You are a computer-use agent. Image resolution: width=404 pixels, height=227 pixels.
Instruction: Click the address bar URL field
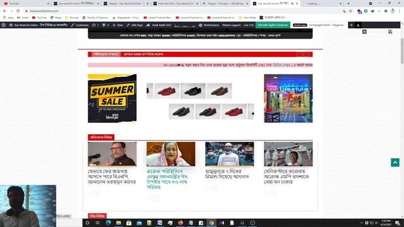pos(181,11)
